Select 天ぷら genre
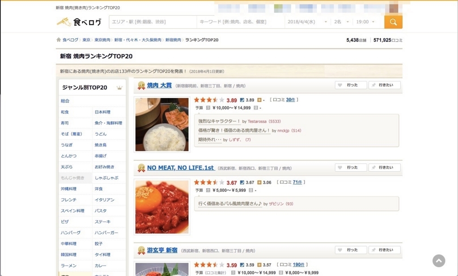Screen dimensions: 458x276 [x=67, y=167]
